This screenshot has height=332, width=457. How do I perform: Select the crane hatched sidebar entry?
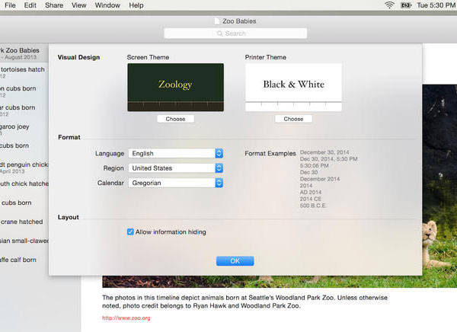pos(24,222)
